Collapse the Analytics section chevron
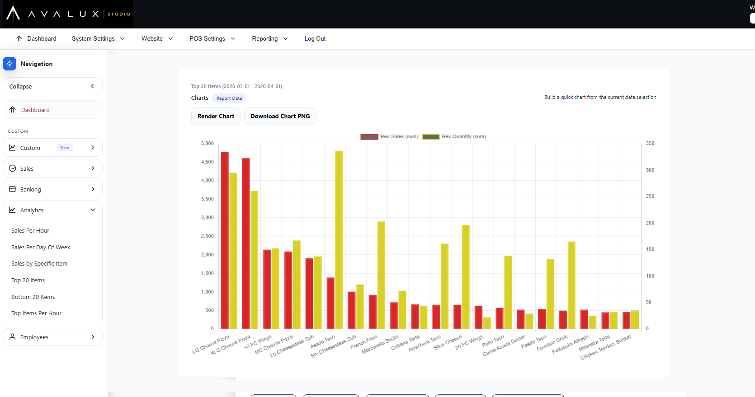Viewport: 755px width, 397px height. pos(93,210)
